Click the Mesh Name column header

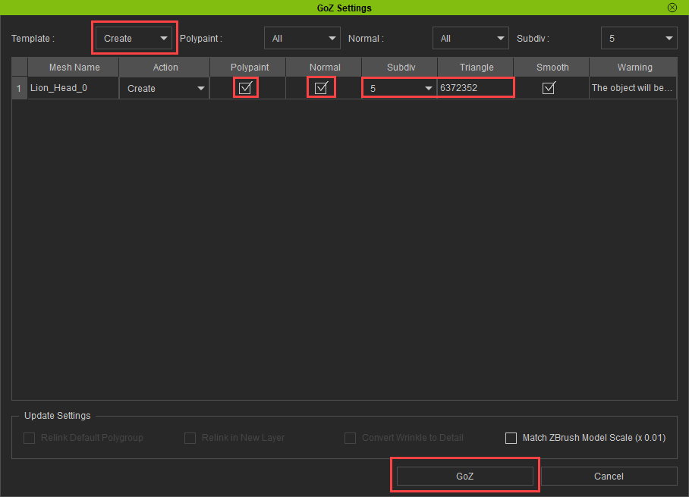pyautogui.click(x=74, y=68)
